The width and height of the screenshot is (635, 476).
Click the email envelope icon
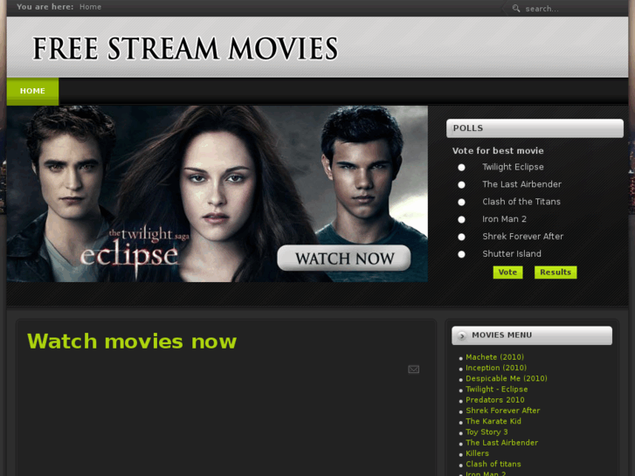[x=413, y=369]
